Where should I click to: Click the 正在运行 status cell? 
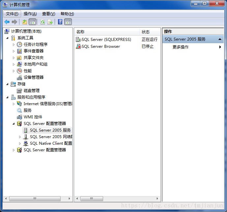(149, 40)
